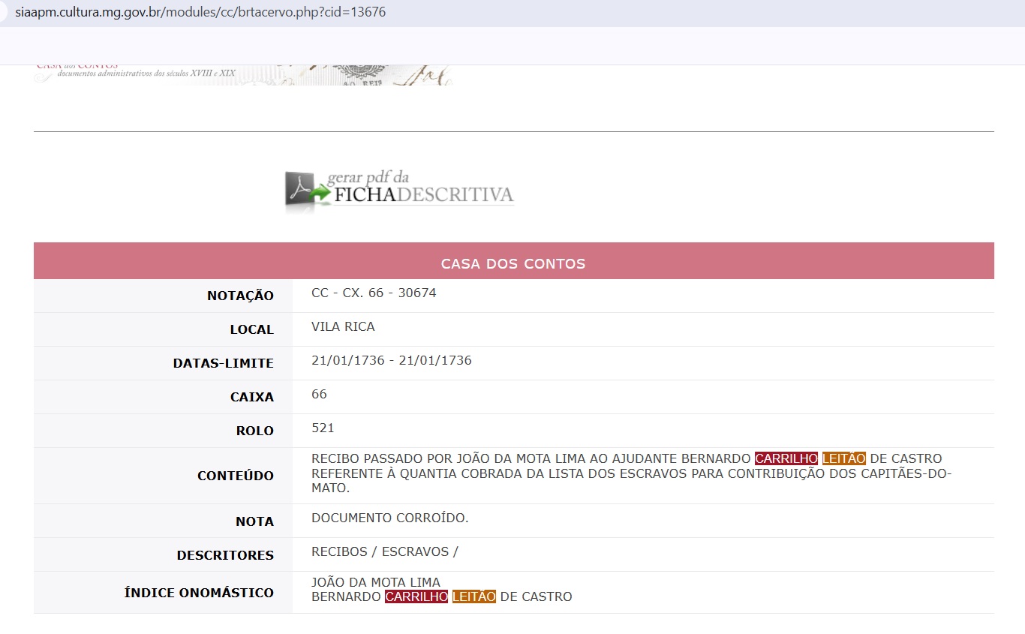Click the name 'JOÃO DA MOTA LIMA' in index
This screenshot has height=634, width=1025.
pos(375,582)
